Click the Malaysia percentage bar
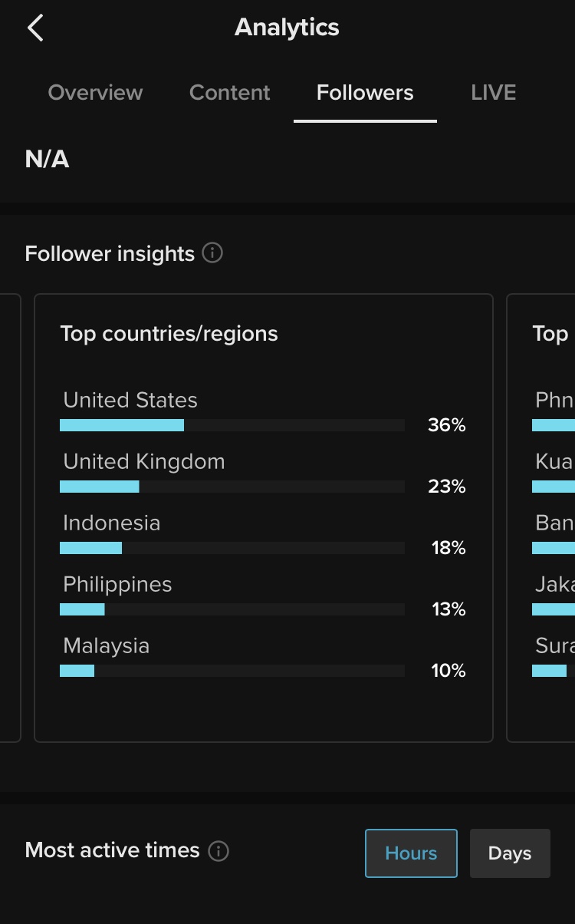This screenshot has width=575, height=924. pyautogui.click(x=232, y=671)
